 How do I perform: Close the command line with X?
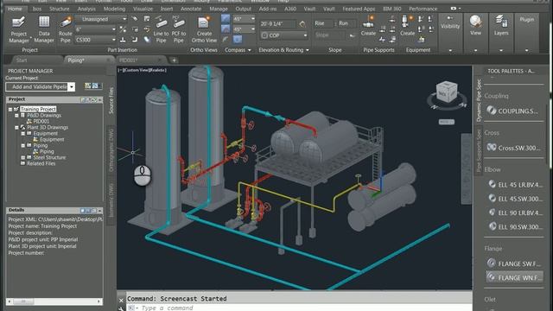121,301
